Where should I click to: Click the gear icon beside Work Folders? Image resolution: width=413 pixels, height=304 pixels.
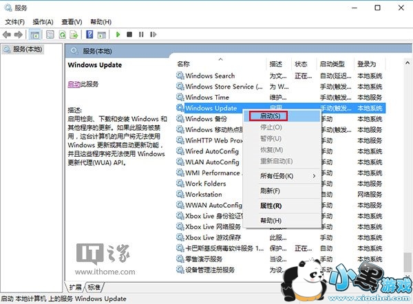(x=180, y=184)
